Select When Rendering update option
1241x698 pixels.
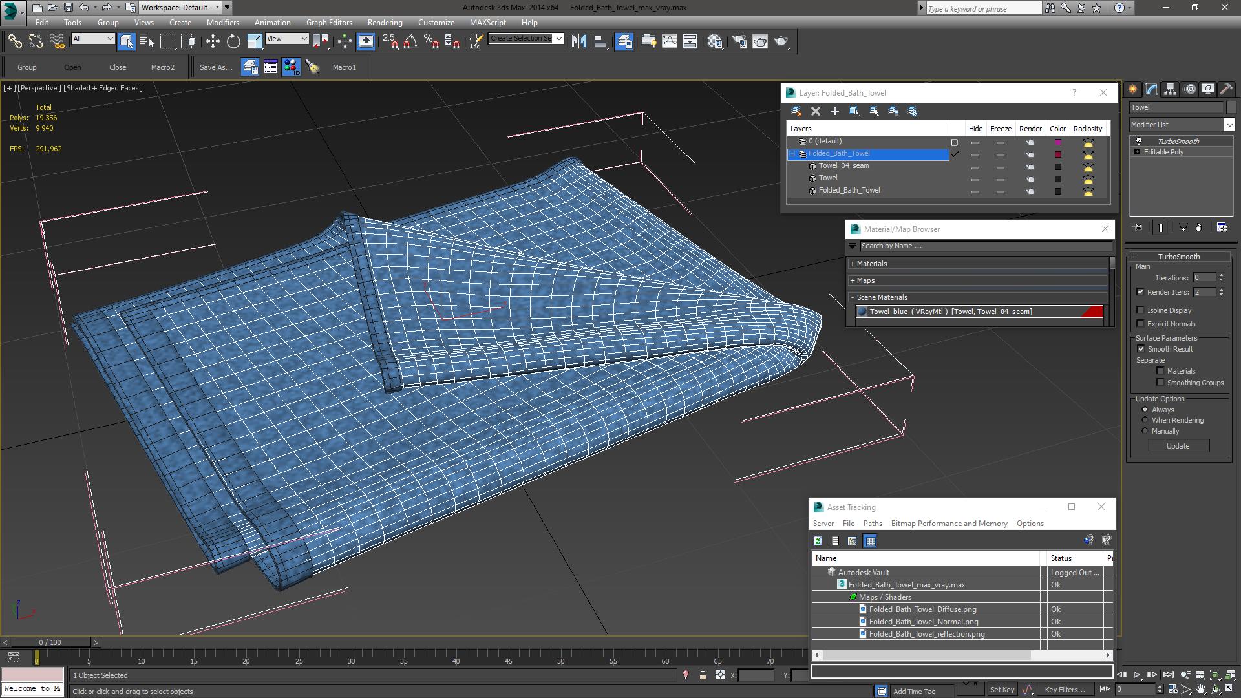[x=1145, y=420]
